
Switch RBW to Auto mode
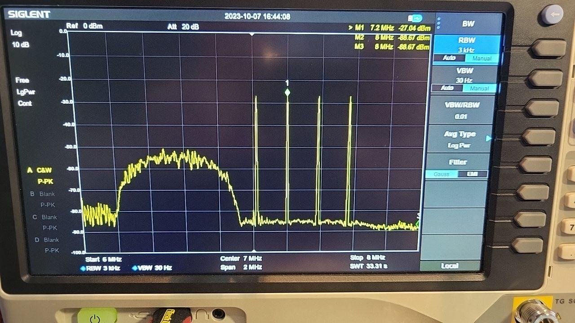(x=449, y=58)
